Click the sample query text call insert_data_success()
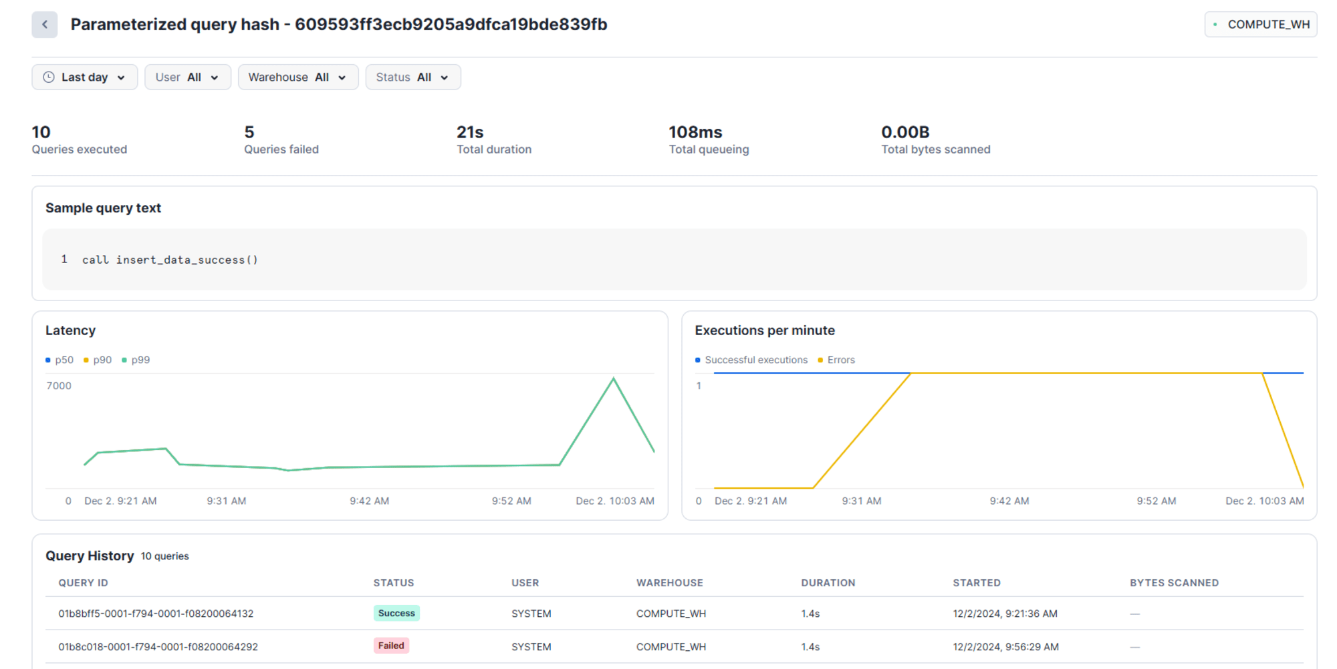Screen dimensions: 1337x669 [170, 260]
